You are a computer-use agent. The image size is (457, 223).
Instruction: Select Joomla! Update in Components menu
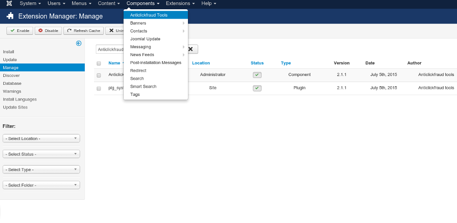(145, 39)
